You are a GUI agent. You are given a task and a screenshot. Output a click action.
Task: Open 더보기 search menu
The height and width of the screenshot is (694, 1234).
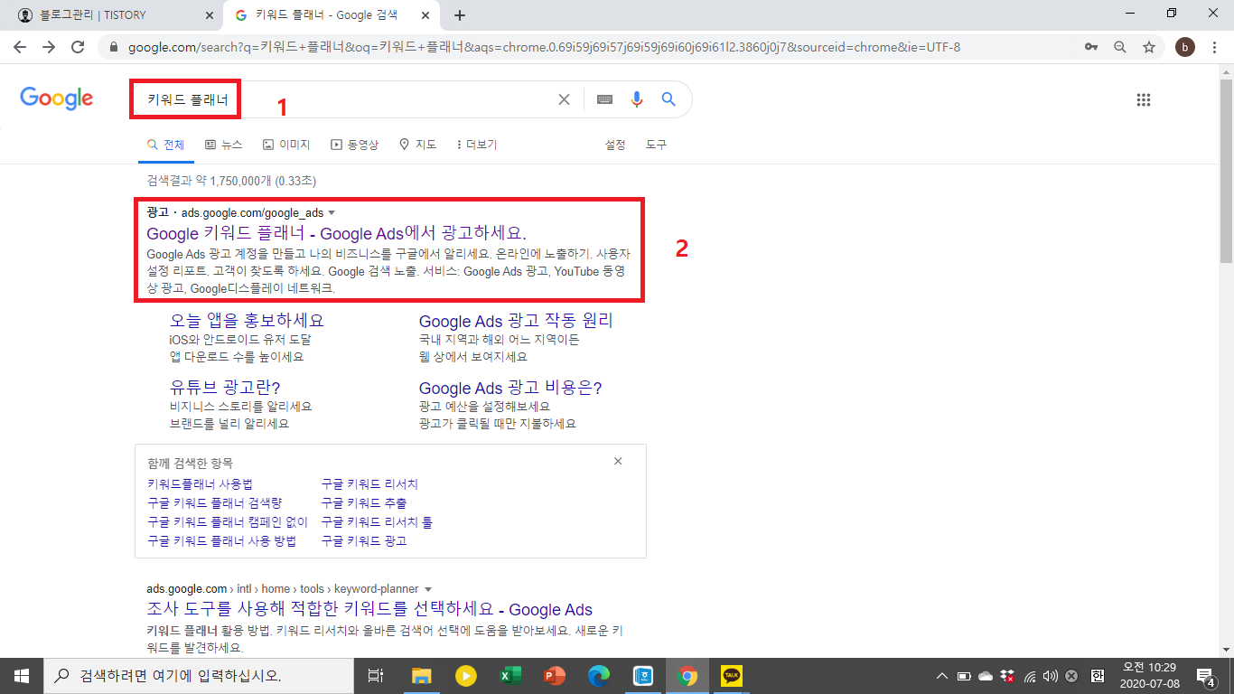[476, 145]
